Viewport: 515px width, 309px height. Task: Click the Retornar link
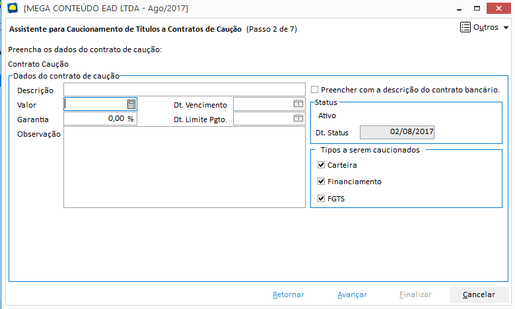click(289, 294)
